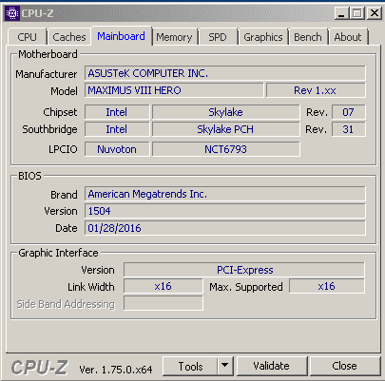Image resolution: width=385 pixels, height=381 pixels.
Task: Click the chipset revision value 07
Action: coord(348,112)
